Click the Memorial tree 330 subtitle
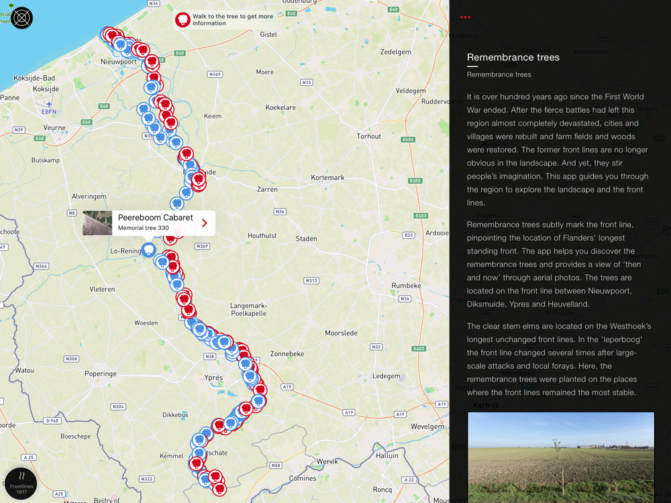Image resolution: width=671 pixels, height=503 pixels. pos(144,228)
